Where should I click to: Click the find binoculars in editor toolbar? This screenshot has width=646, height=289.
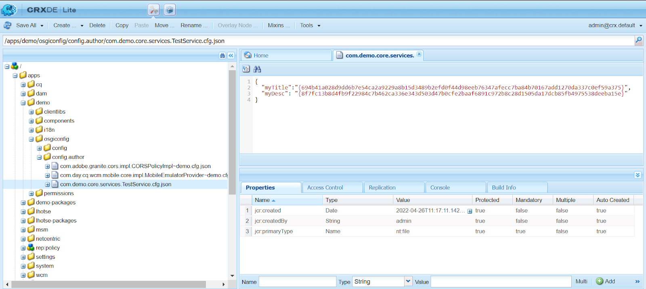coord(257,69)
